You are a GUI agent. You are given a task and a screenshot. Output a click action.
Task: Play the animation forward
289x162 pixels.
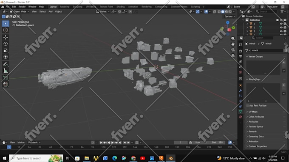[113, 143]
